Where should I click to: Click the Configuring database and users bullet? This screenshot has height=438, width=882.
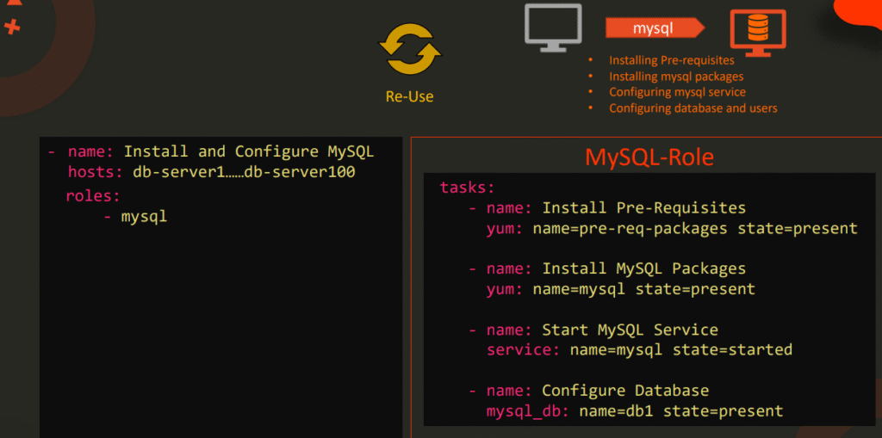(x=693, y=108)
